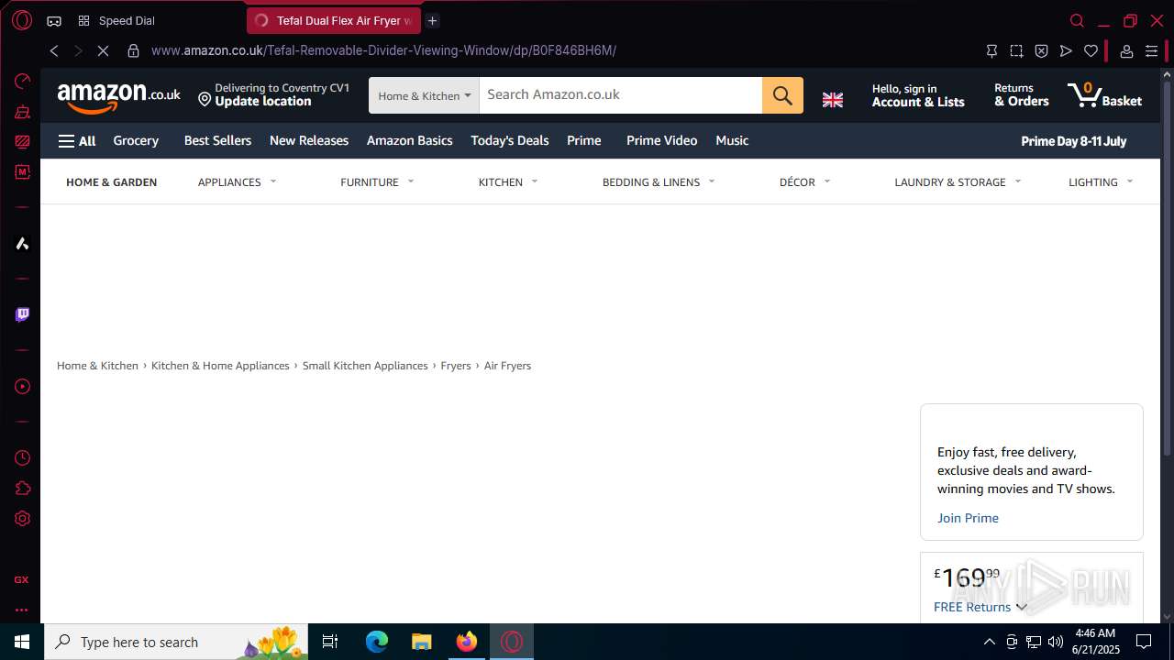Open the Basket cart icon

(1104, 95)
